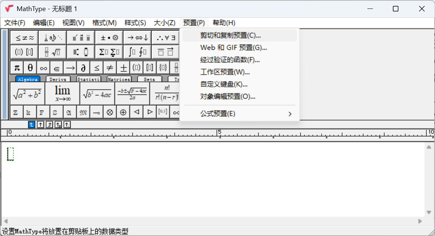The image size is (435, 236).
Task: Insert the square root of b²−4ac expression
Action: [x=97, y=94]
